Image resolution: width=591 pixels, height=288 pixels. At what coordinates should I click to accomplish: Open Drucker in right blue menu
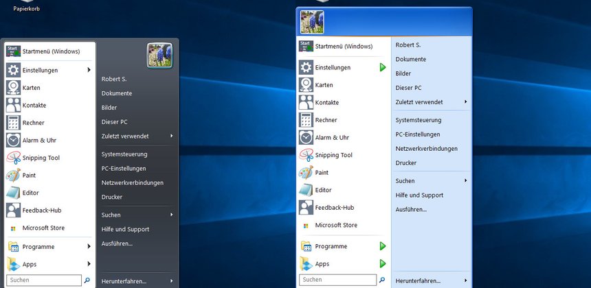coord(406,163)
